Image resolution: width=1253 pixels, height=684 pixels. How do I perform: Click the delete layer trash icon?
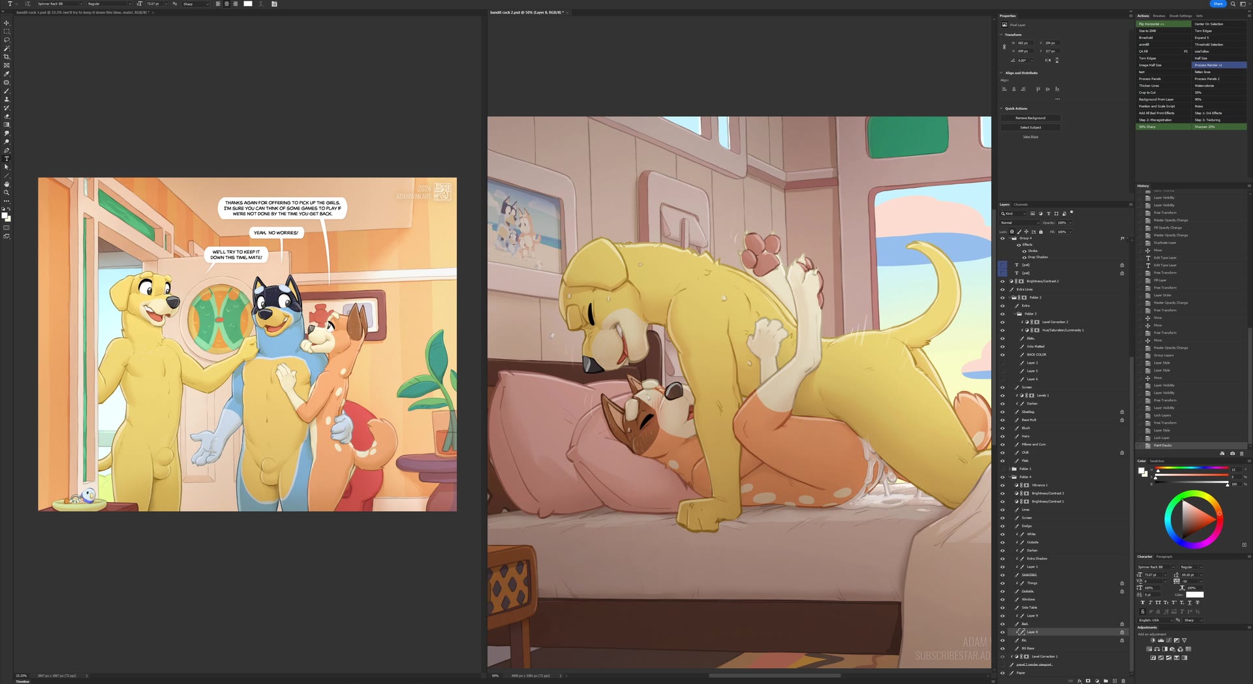(x=1123, y=681)
